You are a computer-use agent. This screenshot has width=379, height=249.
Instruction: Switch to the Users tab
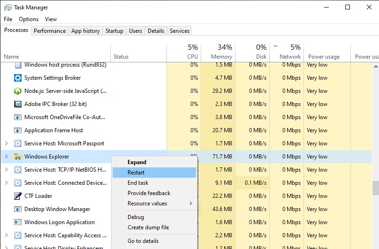click(x=136, y=31)
